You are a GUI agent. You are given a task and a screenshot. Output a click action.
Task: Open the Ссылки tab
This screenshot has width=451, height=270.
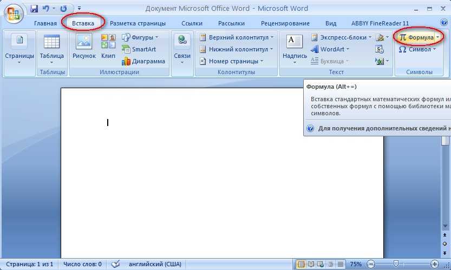point(192,23)
